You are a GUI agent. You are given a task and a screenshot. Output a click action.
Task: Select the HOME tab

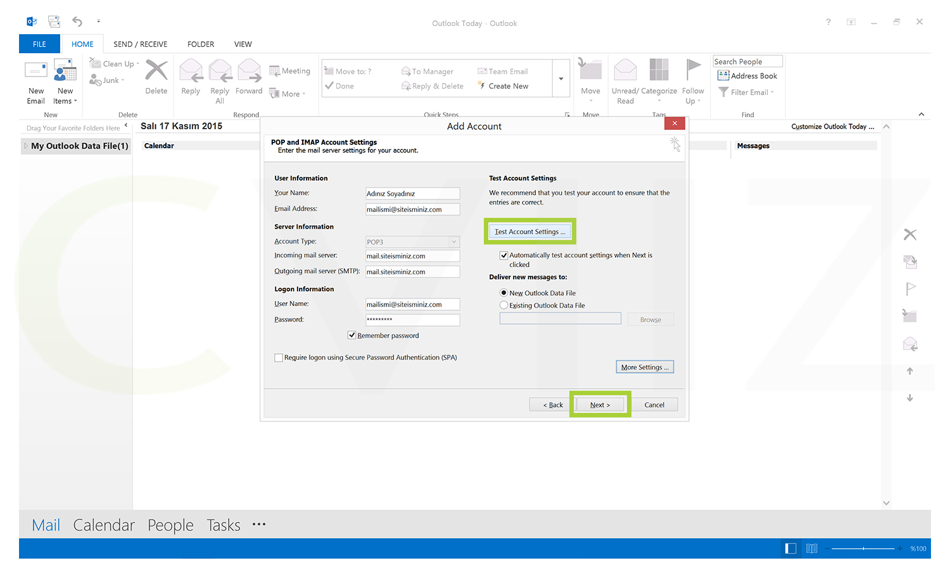coord(82,44)
